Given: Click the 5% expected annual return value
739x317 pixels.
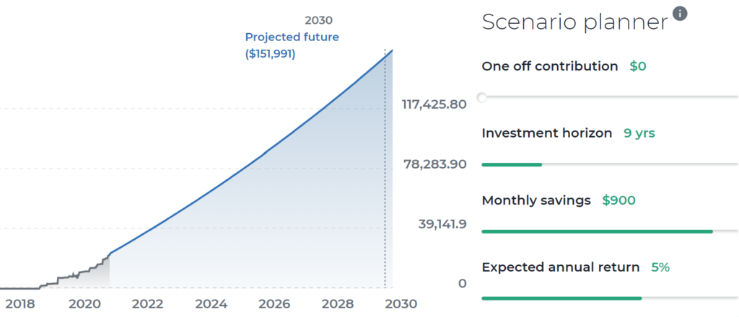Looking at the screenshot, I should [660, 267].
